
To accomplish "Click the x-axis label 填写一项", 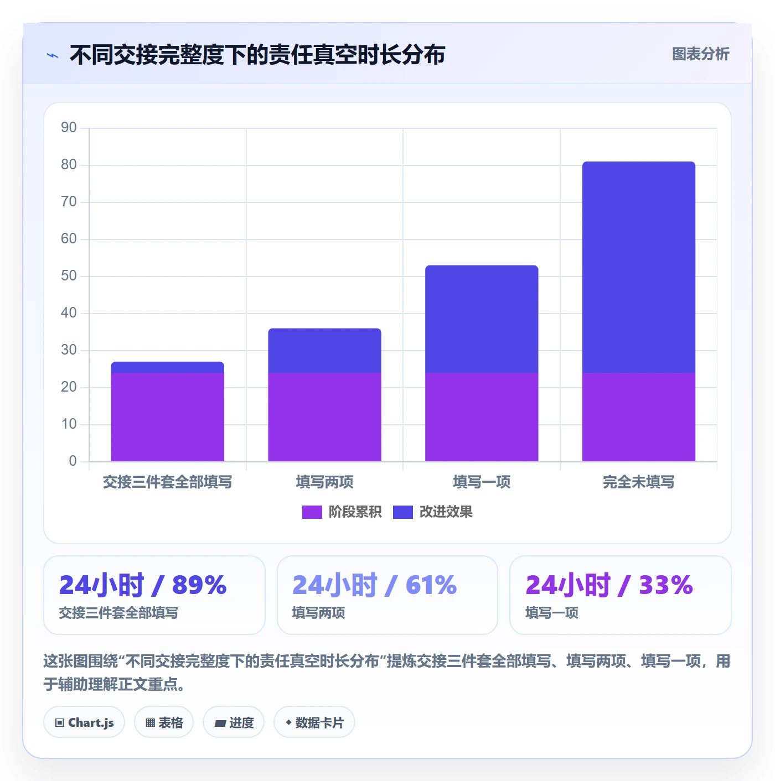I will click(x=482, y=482).
